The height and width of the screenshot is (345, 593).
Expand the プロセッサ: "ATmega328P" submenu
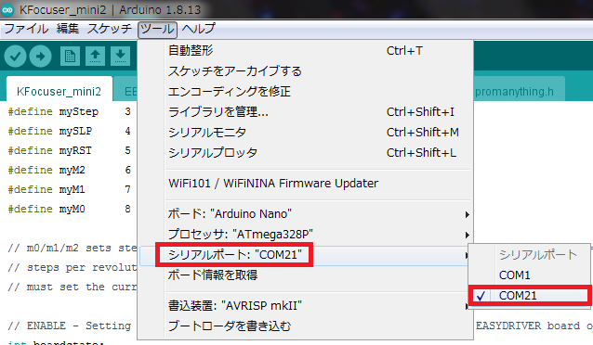(x=306, y=235)
